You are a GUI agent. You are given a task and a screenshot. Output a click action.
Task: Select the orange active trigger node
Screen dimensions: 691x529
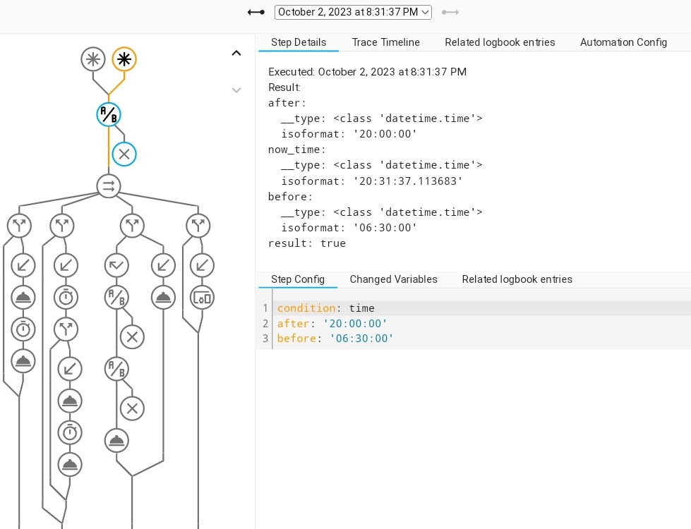(x=124, y=59)
